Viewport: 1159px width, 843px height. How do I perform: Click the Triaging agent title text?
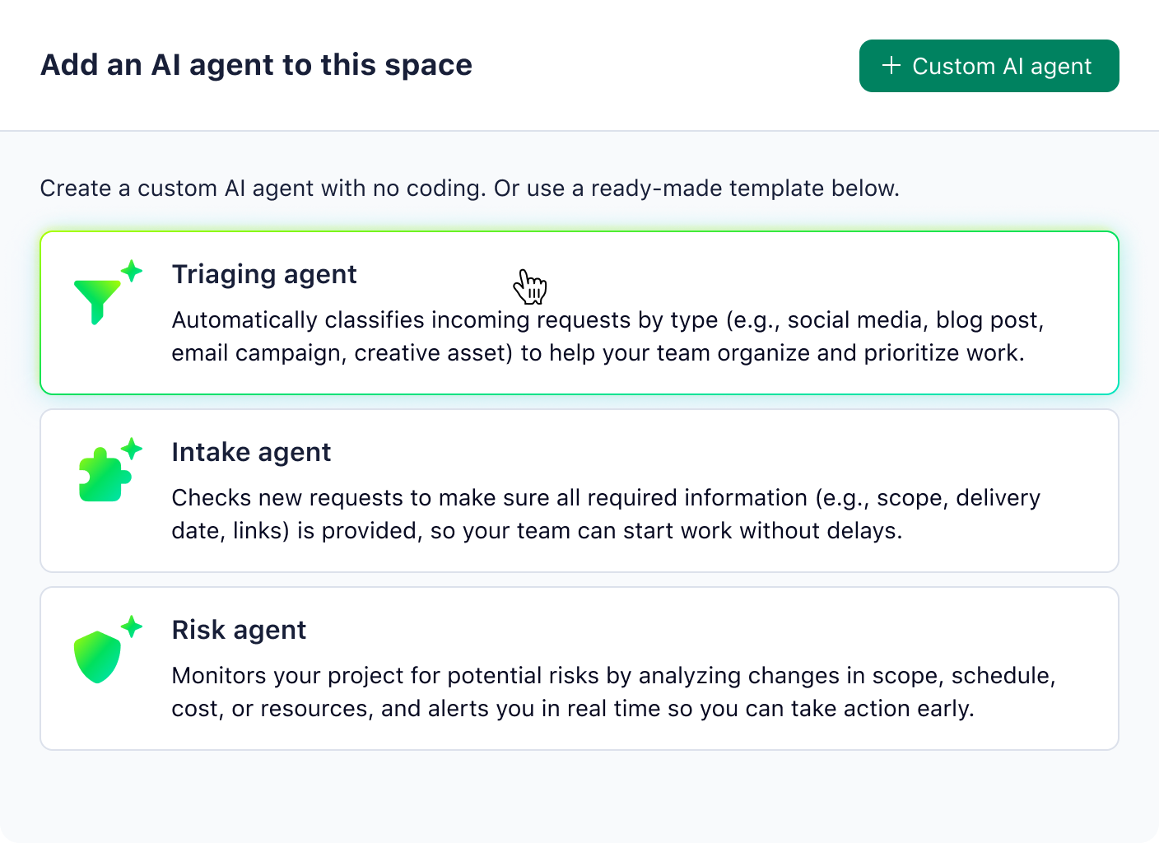pos(263,274)
